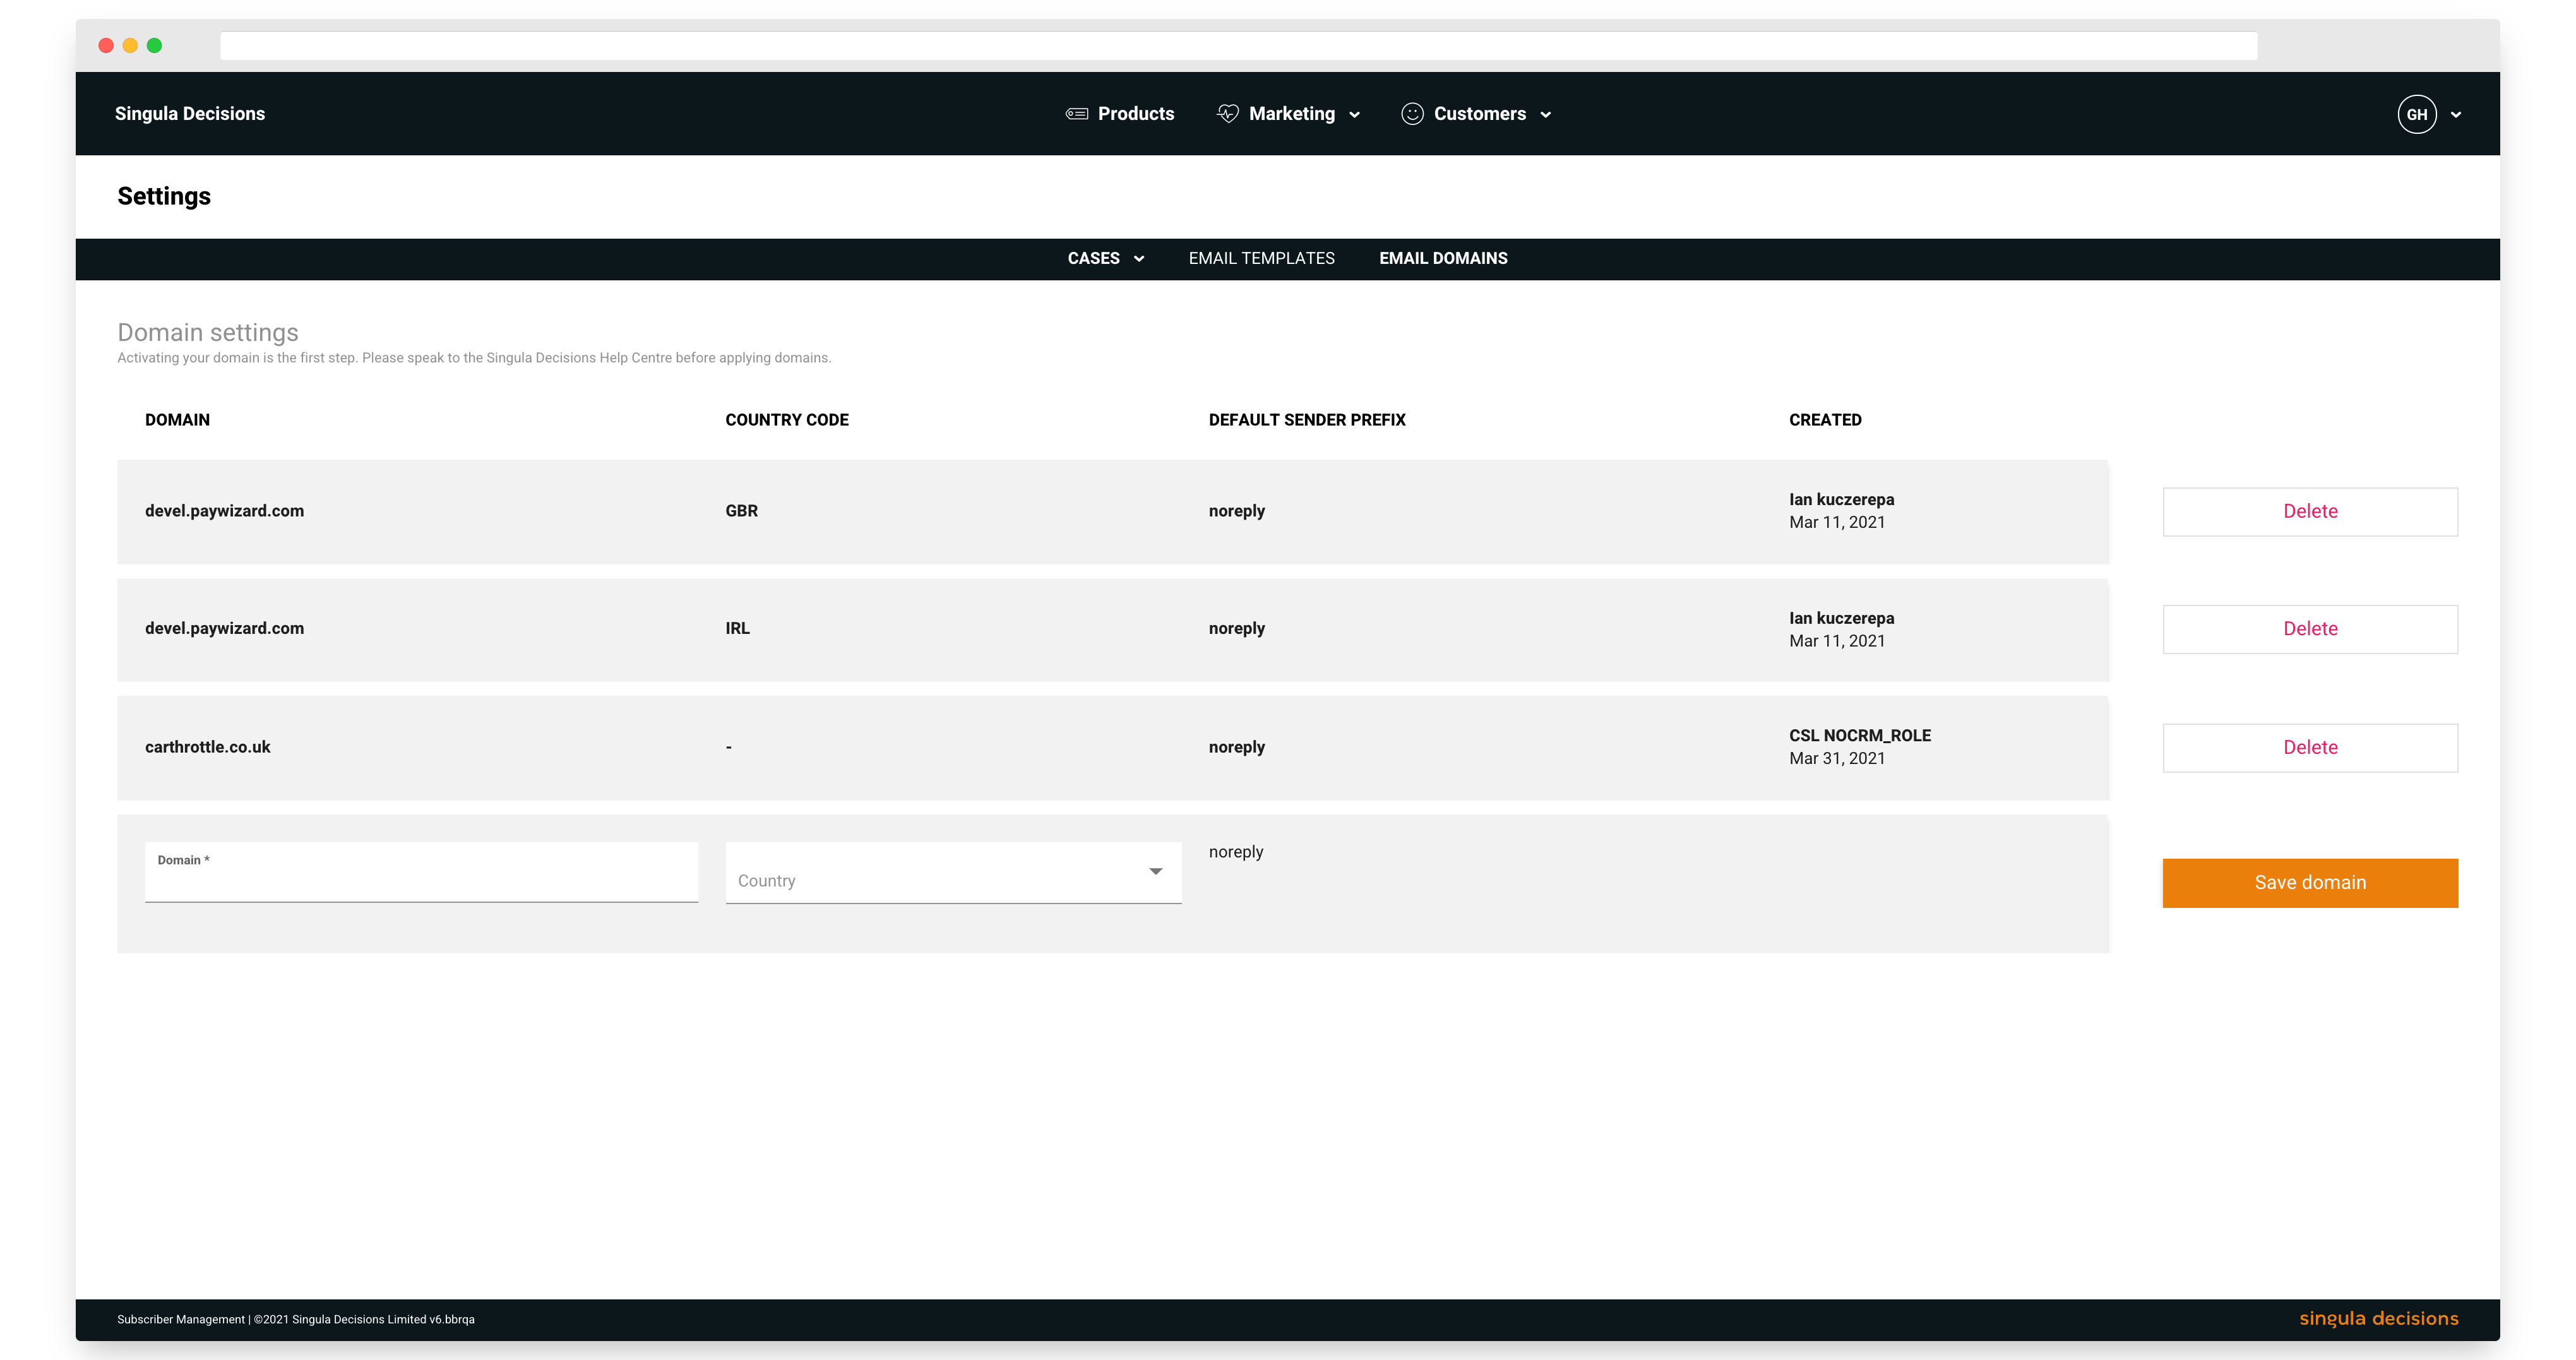This screenshot has height=1360, width=2576.
Task: Delete the IRL devel.paywizard.com domain
Action: point(2309,629)
